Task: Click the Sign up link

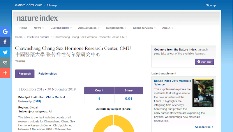Action: [211, 5]
